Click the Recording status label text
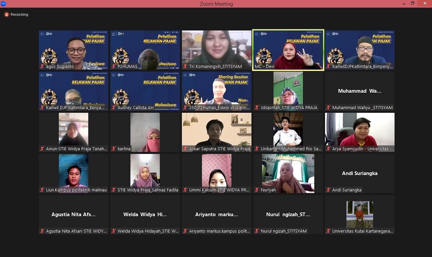This screenshot has height=257, width=432. tap(20, 15)
